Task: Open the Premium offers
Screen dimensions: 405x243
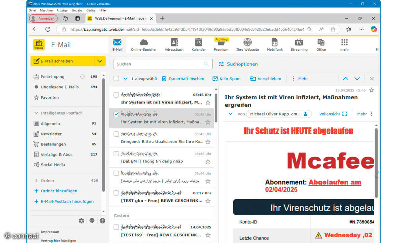Action: (221, 45)
